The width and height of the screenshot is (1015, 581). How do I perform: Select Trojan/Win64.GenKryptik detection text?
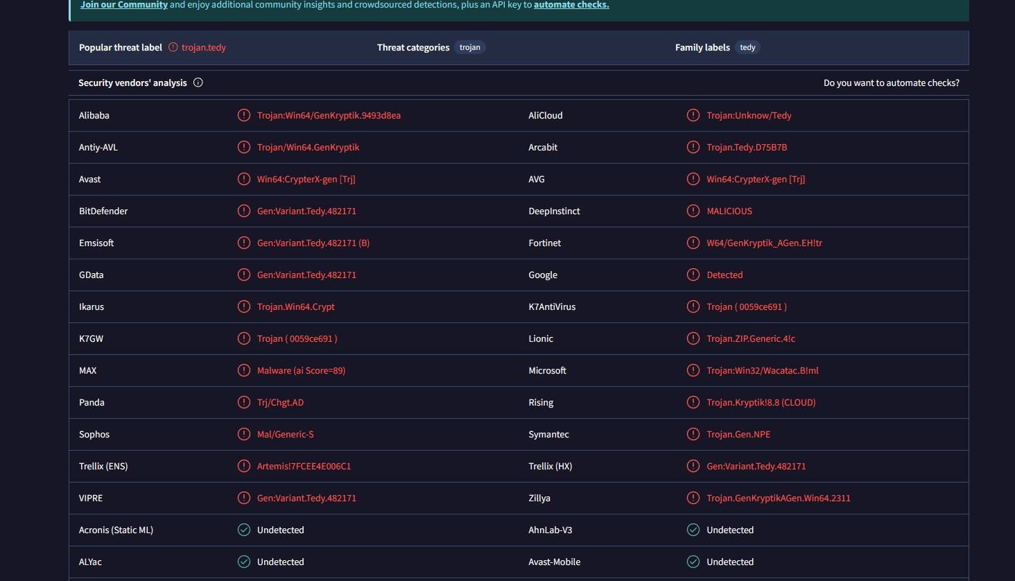click(308, 147)
